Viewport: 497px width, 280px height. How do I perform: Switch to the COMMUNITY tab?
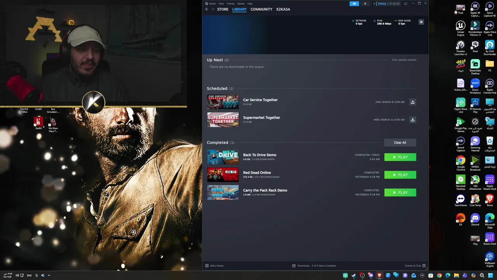[261, 9]
